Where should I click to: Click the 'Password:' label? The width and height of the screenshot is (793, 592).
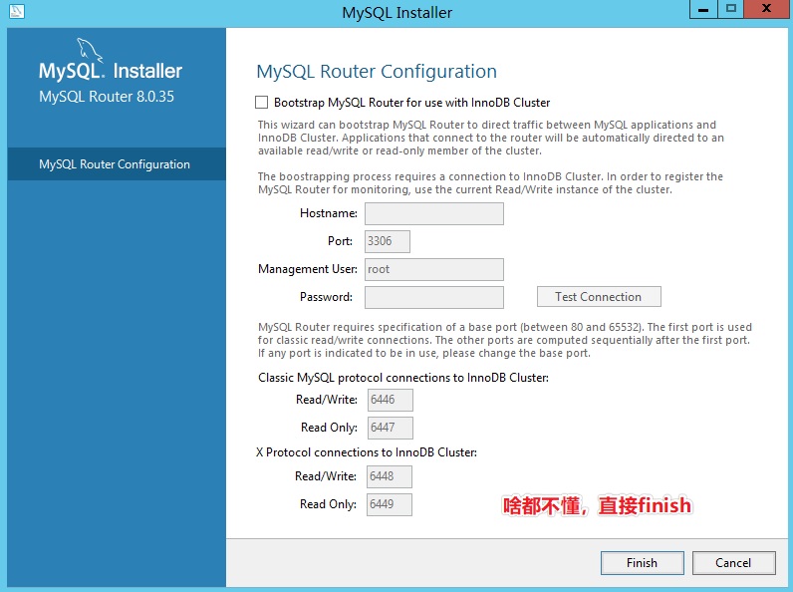326,297
